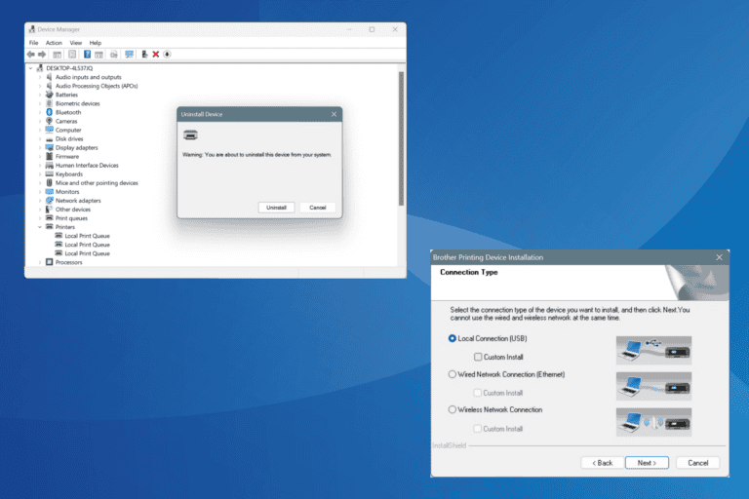The image size is (749, 499).
Task: Open the View menu
Action: point(75,43)
